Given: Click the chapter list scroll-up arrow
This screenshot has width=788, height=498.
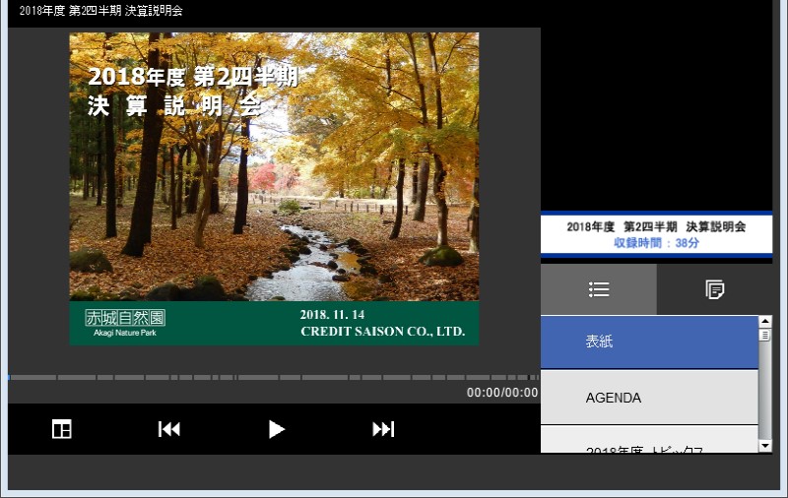Looking at the screenshot, I should (x=765, y=321).
